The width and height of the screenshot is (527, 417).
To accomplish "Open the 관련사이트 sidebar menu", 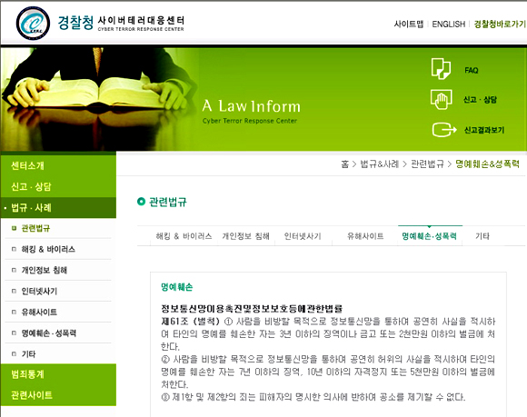I will coord(32,395).
